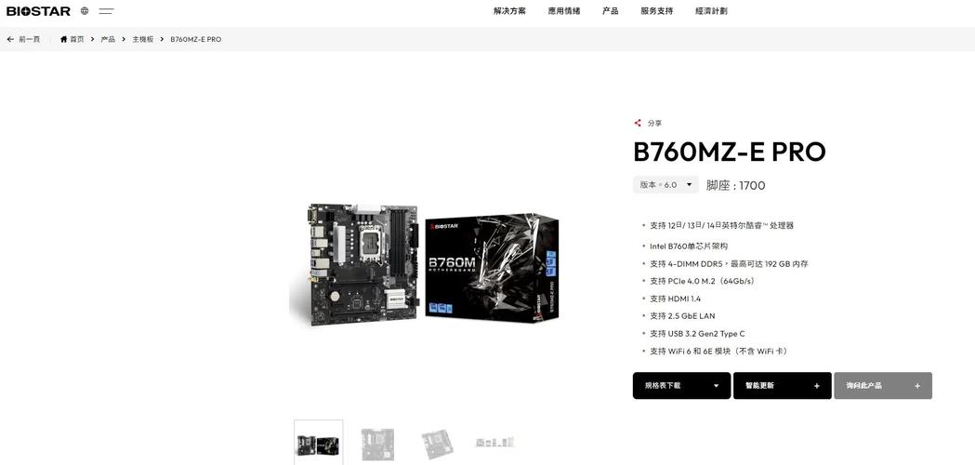Open the hamburger menu icon
The height and width of the screenshot is (465, 975).
click(106, 10)
